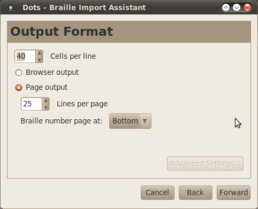Click the Cells per line label
The image size is (258, 209).
pyautogui.click(x=73, y=56)
